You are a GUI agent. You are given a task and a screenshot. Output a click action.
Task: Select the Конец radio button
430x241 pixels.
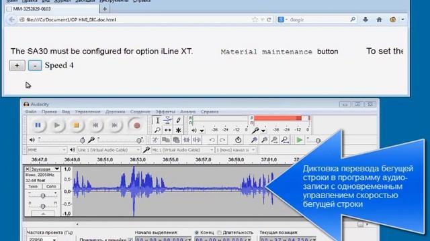197,232
